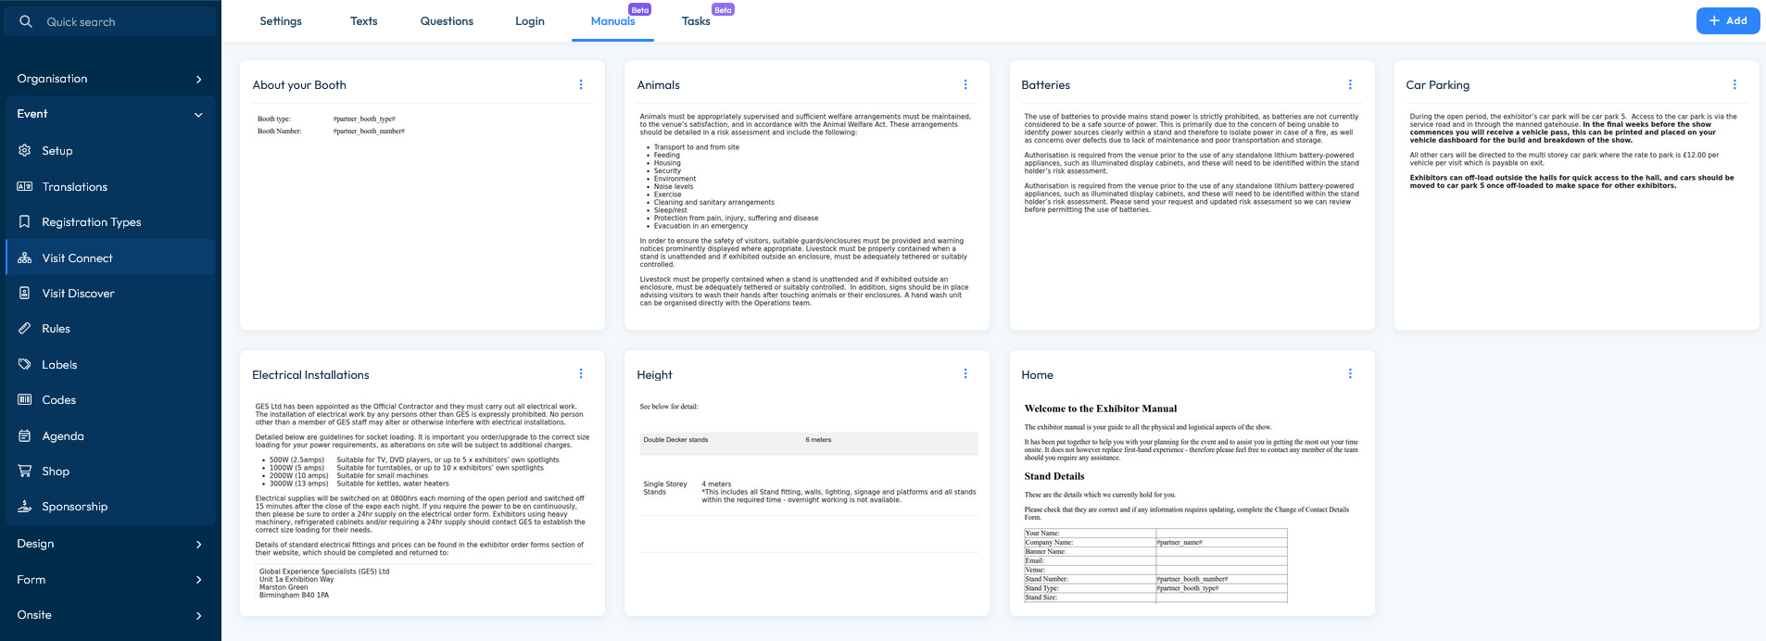Select the Manuals tab
Screen dimensions: 1766x641
(x=612, y=21)
